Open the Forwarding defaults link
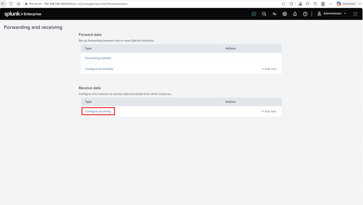 (x=98, y=58)
